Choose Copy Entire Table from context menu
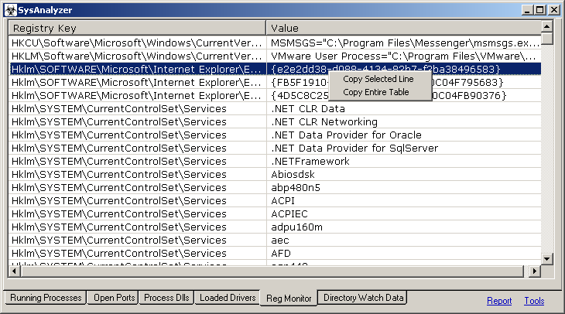 coord(376,92)
